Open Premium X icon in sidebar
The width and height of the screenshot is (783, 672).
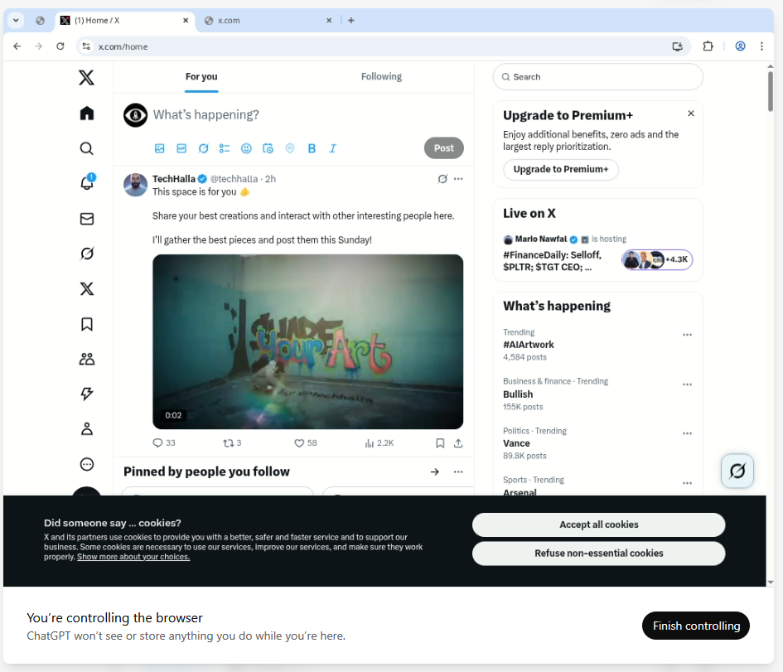87,288
